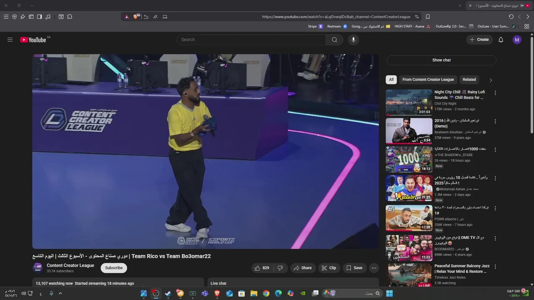Viewport: 534px width, 300px height.
Task: Subscribe to Content Creator League
Action: (x=114, y=268)
